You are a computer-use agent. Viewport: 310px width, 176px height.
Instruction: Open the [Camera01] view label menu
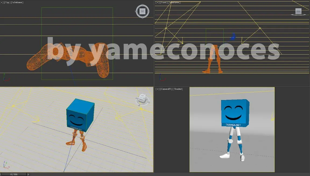[166, 89]
